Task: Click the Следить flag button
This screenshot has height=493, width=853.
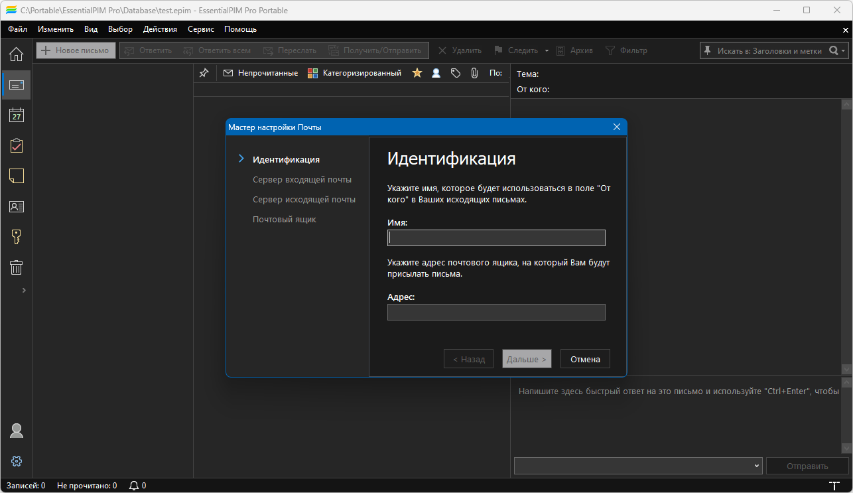Action: tap(515, 50)
